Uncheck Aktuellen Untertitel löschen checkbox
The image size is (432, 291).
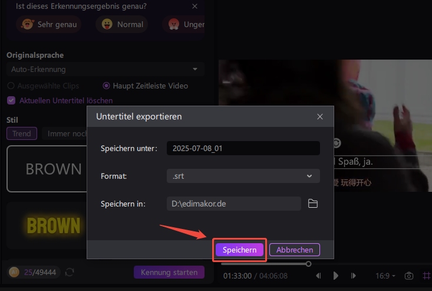click(x=11, y=100)
